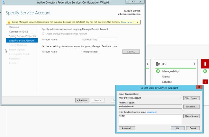Click the warning triangle icon in yellow banner
Viewport: 209px width, 137px height.
click(x=9, y=22)
